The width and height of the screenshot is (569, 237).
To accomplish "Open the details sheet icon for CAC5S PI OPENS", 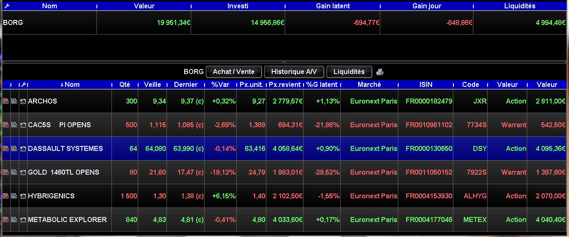I will (x=14, y=125).
